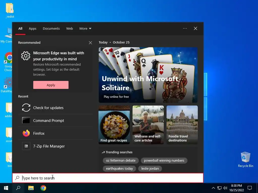The image size is (258, 193).
Task: Select the DataWag desktop shortcut
Action: 6,85
